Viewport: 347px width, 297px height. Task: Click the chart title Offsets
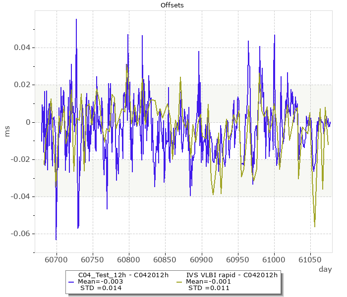[172, 5]
